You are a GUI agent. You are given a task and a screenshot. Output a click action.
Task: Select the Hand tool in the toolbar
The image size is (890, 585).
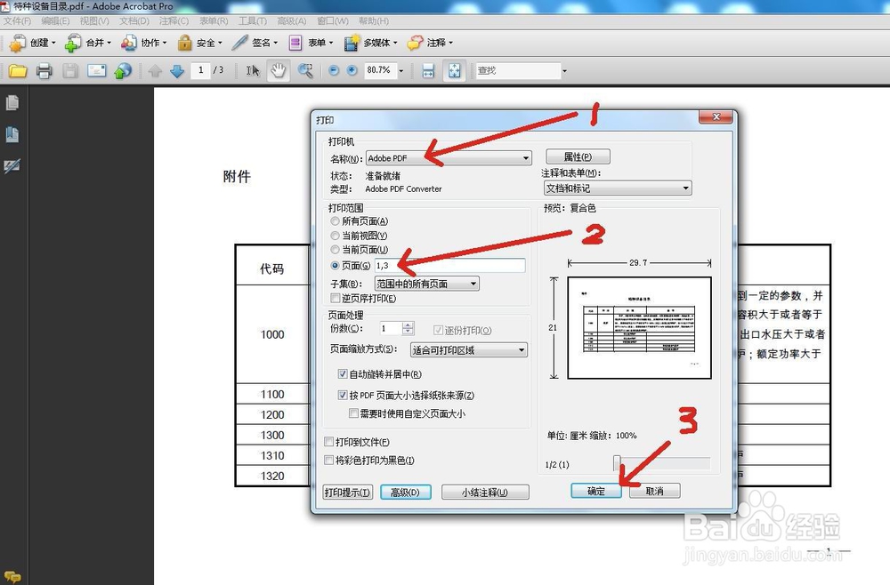[278, 70]
